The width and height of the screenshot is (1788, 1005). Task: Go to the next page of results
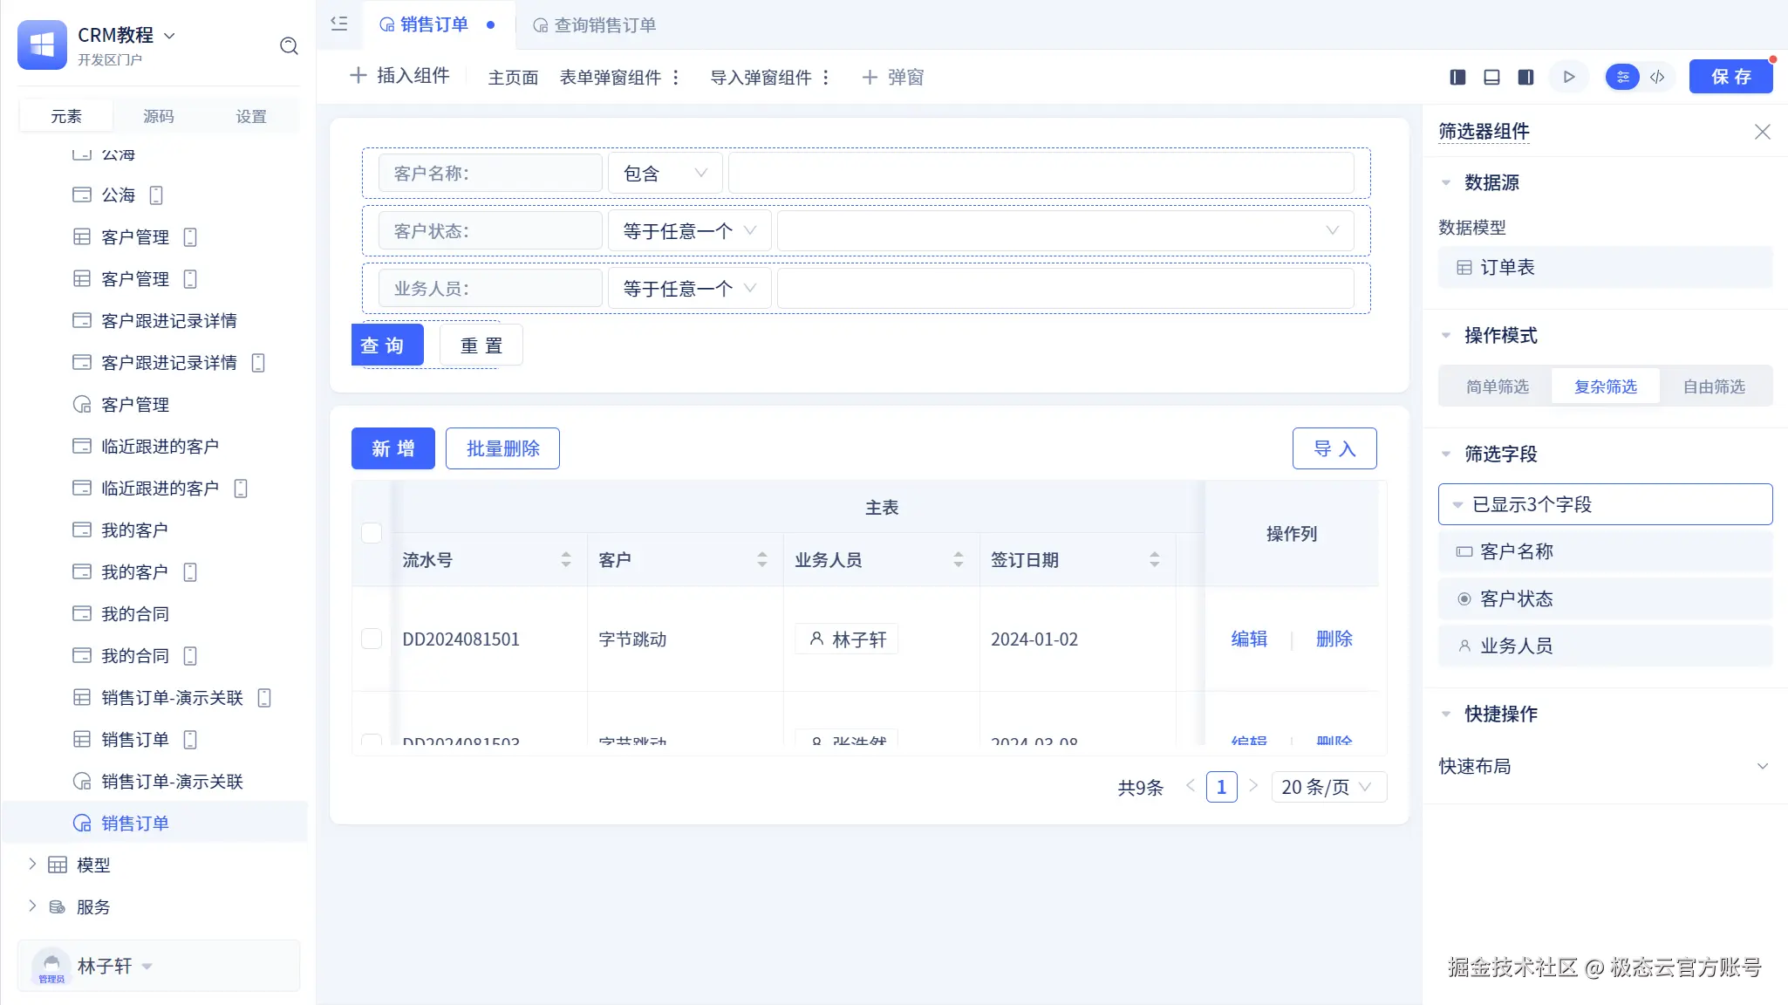coord(1253,786)
